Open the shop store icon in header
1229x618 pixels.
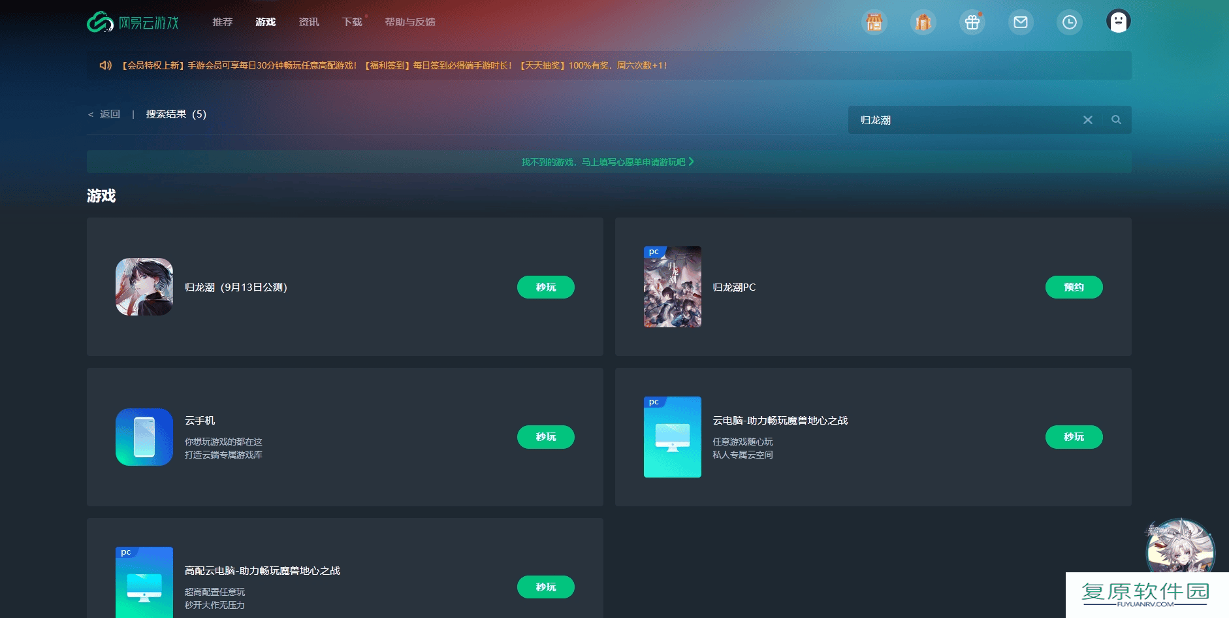(874, 22)
